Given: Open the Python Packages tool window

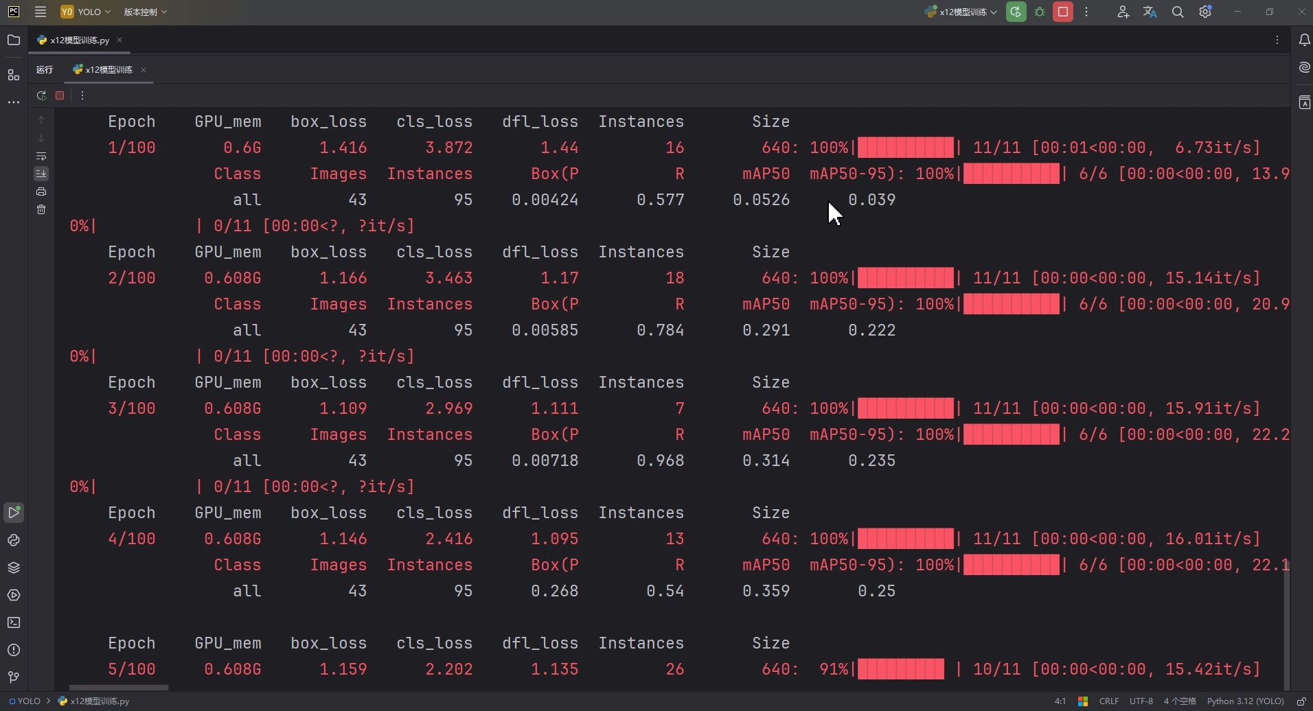Looking at the screenshot, I should coord(14,568).
